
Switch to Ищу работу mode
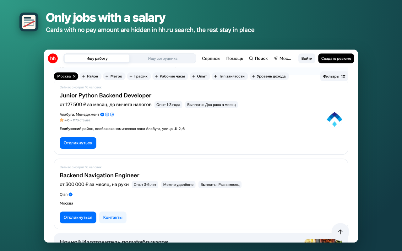coord(97,58)
